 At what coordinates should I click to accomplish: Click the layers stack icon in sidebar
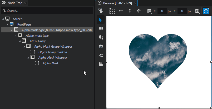101,46
